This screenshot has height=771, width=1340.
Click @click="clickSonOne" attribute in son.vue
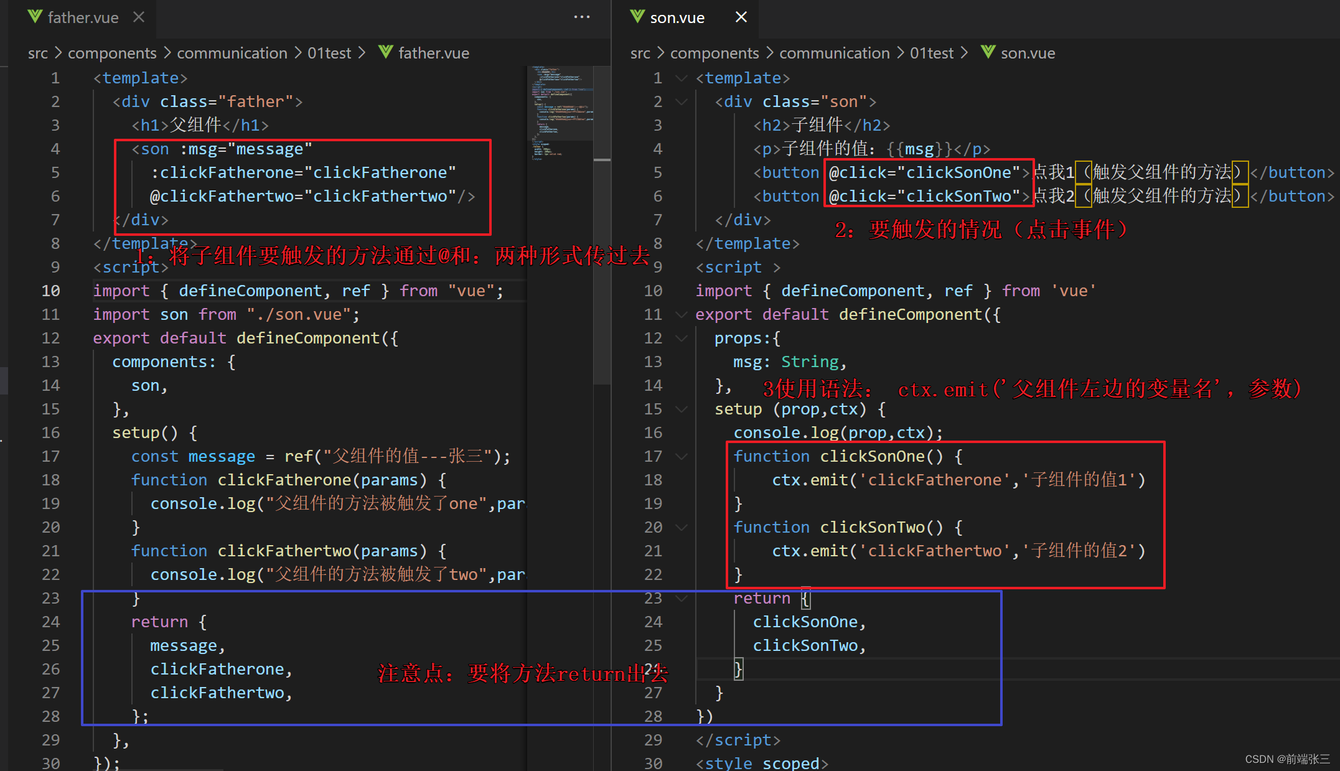tap(925, 172)
